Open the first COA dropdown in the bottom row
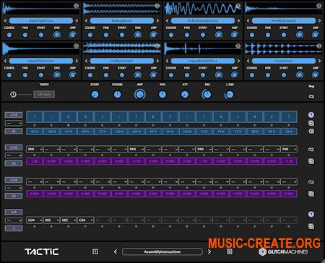Image resolution: width=325 pixels, height=263 pixels. (x=35, y=220)
